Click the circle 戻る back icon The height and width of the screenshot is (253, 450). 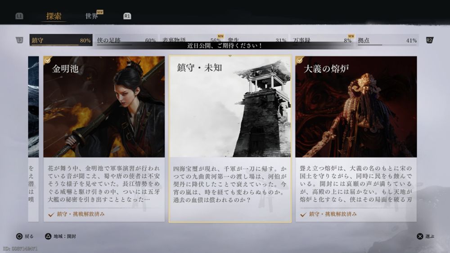[19, 236]
